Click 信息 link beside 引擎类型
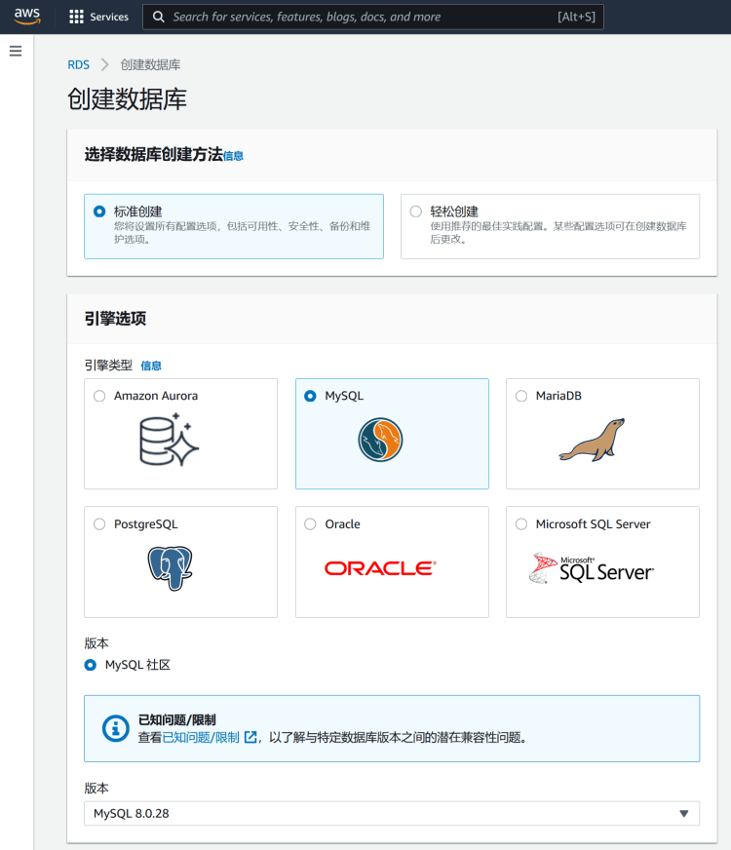Image resolution: width=731 pixels, height=850 pixels. click(151, 366)
